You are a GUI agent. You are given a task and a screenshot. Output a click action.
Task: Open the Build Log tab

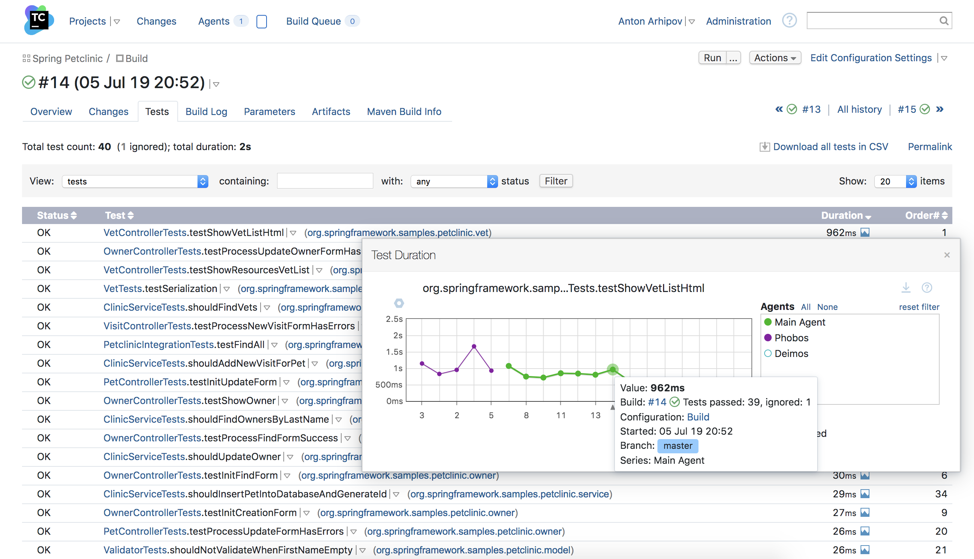206,112
